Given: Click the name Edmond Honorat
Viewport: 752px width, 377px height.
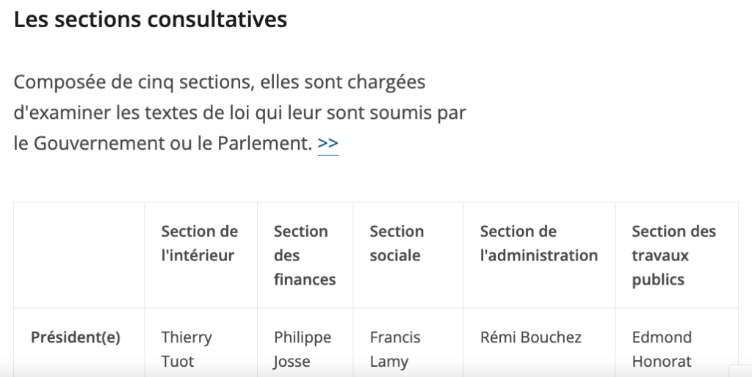Looking at the screenshot, I should (x=662, y=349).
